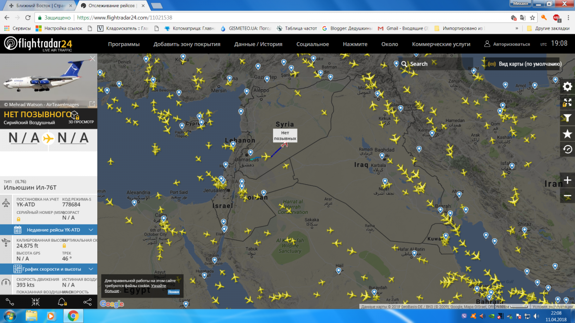Close the aircraft details panel
The height and width of the screenshot is (323, 575).
92,58
